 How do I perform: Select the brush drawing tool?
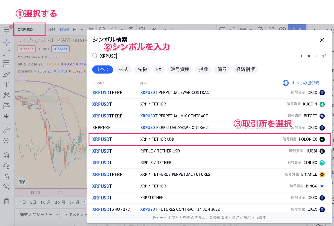click(x=6, y=74)
